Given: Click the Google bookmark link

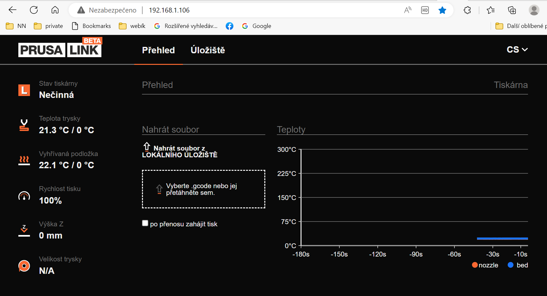Looking at the screenshot, I should coord(257,26).
